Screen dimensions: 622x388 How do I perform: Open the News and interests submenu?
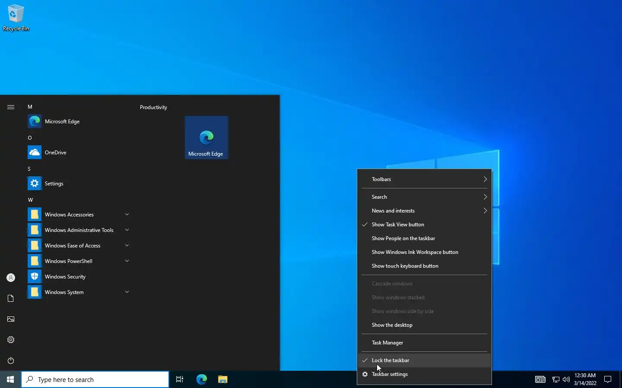pos(424,211)
